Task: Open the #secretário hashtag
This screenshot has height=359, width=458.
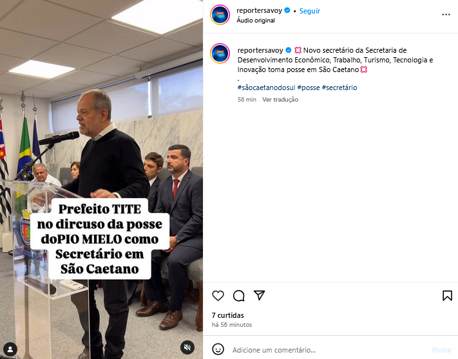Action: click(x=339, y=87)
